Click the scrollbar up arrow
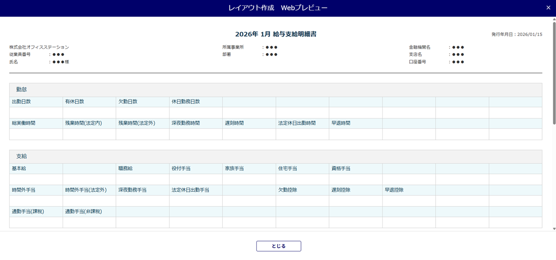Image resolution: width=556 pixels, height=260 pixels. pos(553,20)
